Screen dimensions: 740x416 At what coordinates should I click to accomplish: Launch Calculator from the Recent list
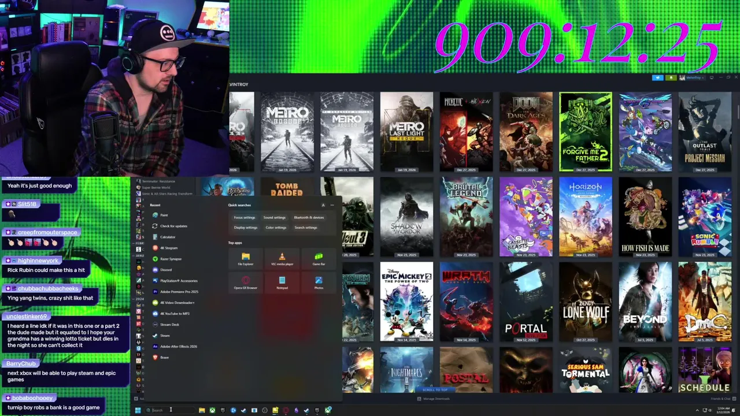tap(164, 237)
